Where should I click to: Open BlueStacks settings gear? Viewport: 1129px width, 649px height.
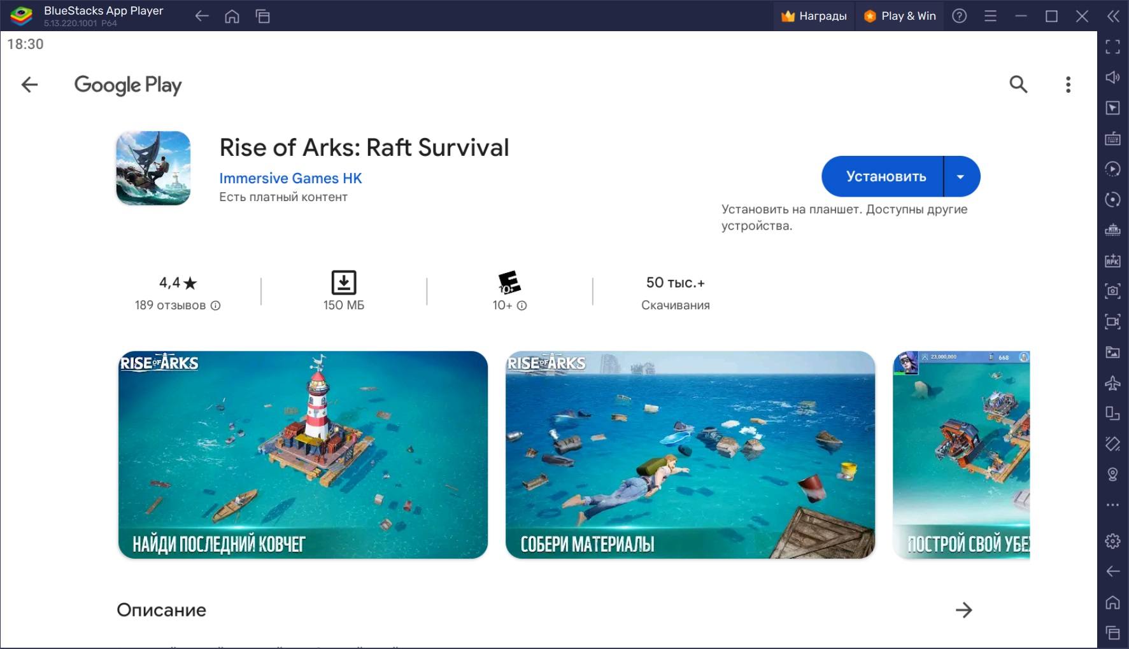1112,541
